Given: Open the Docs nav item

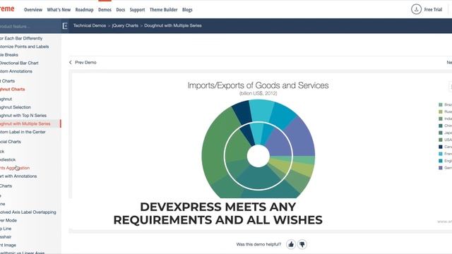Looking at the screenshot, I should coord(121,10).
